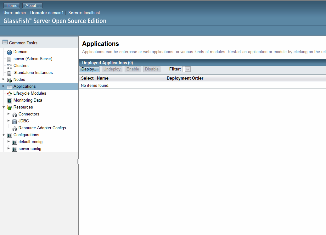326x235 pixels.
Task: Collapse the Configurations section
Action: [3, 135]
